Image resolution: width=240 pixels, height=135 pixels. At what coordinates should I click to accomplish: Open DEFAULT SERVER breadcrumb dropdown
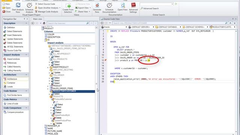tap(153, 27)
